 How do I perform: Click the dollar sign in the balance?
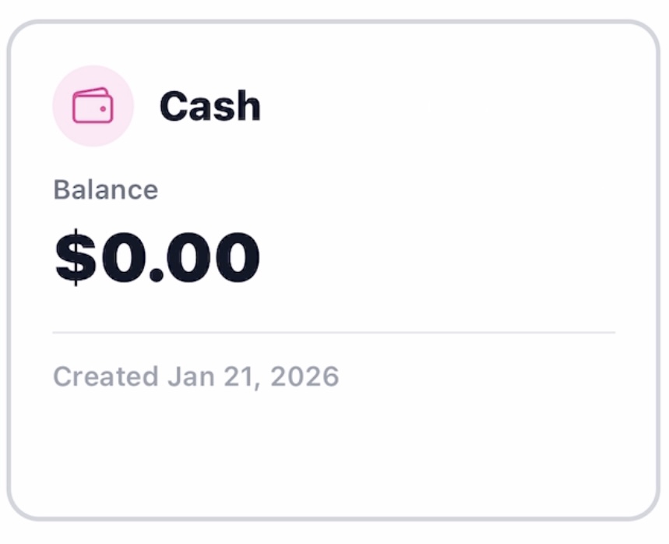(74, 258)
